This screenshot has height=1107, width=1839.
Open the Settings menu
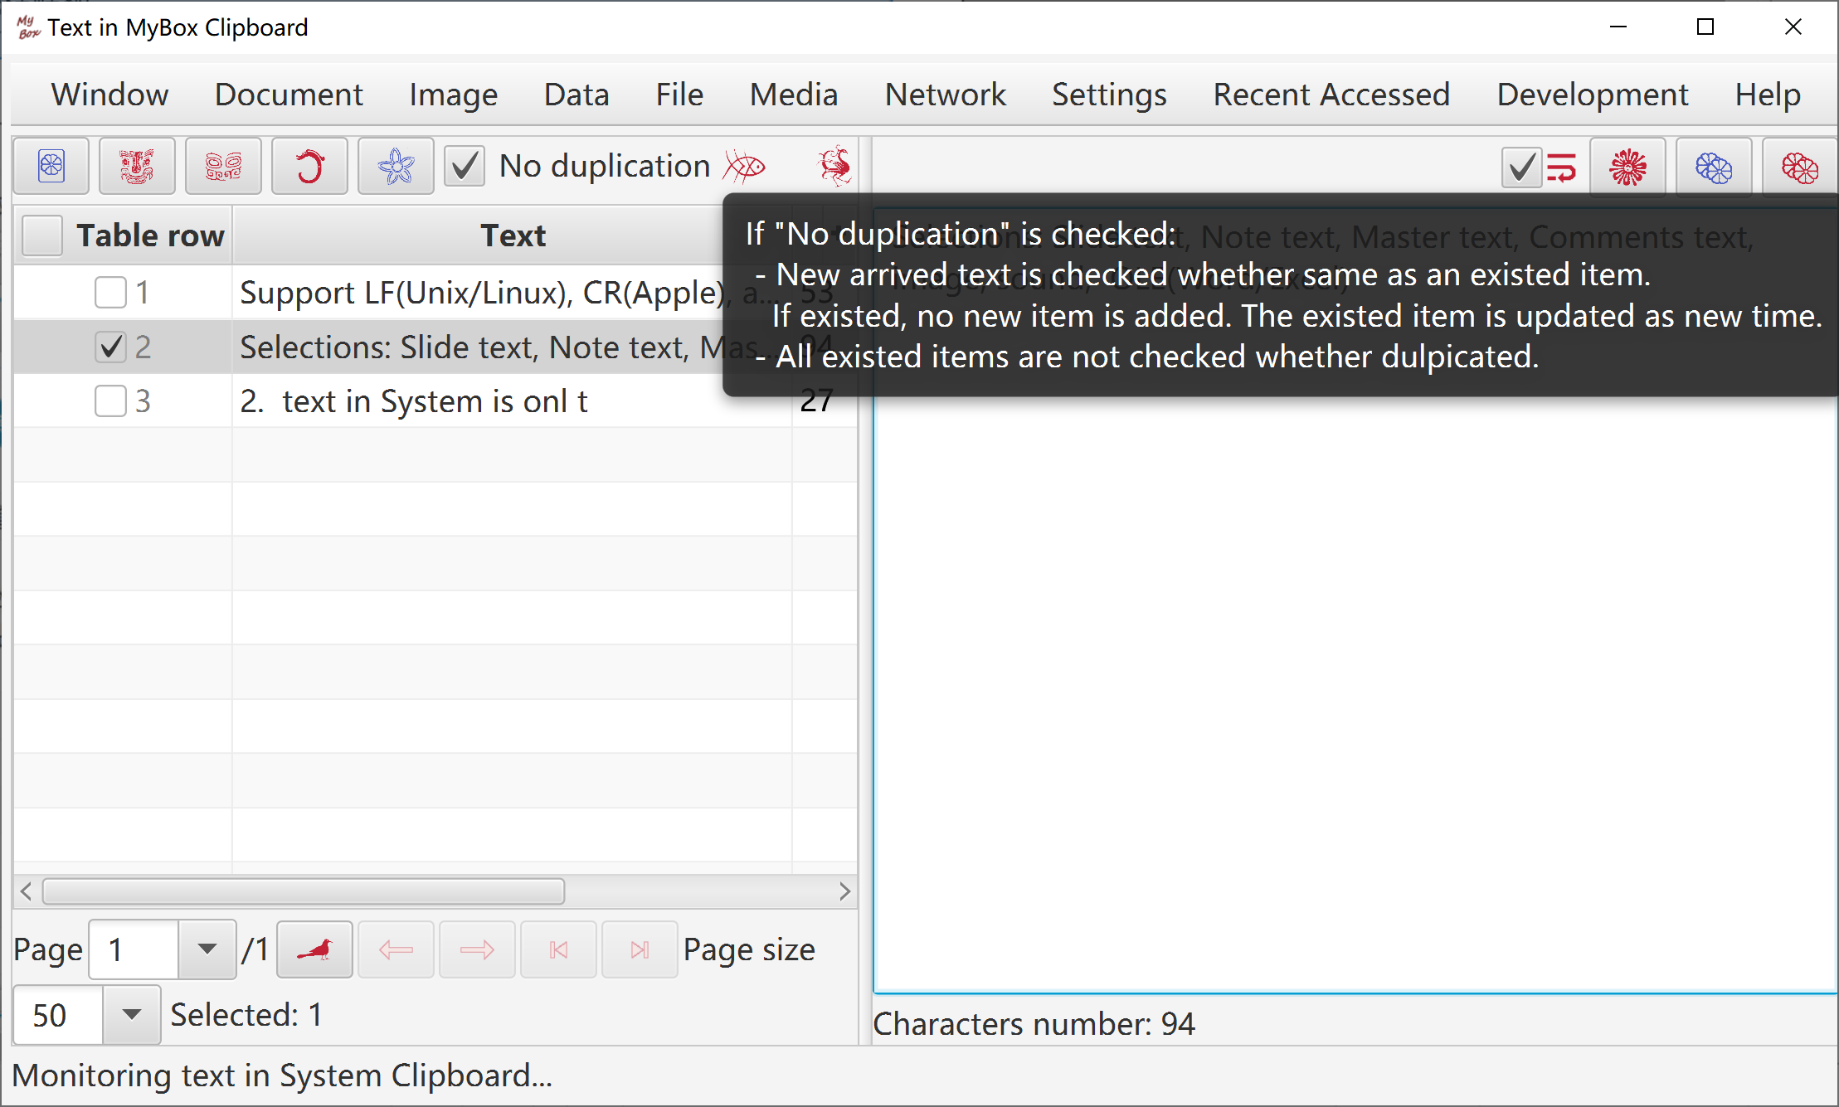(1109, 95)
